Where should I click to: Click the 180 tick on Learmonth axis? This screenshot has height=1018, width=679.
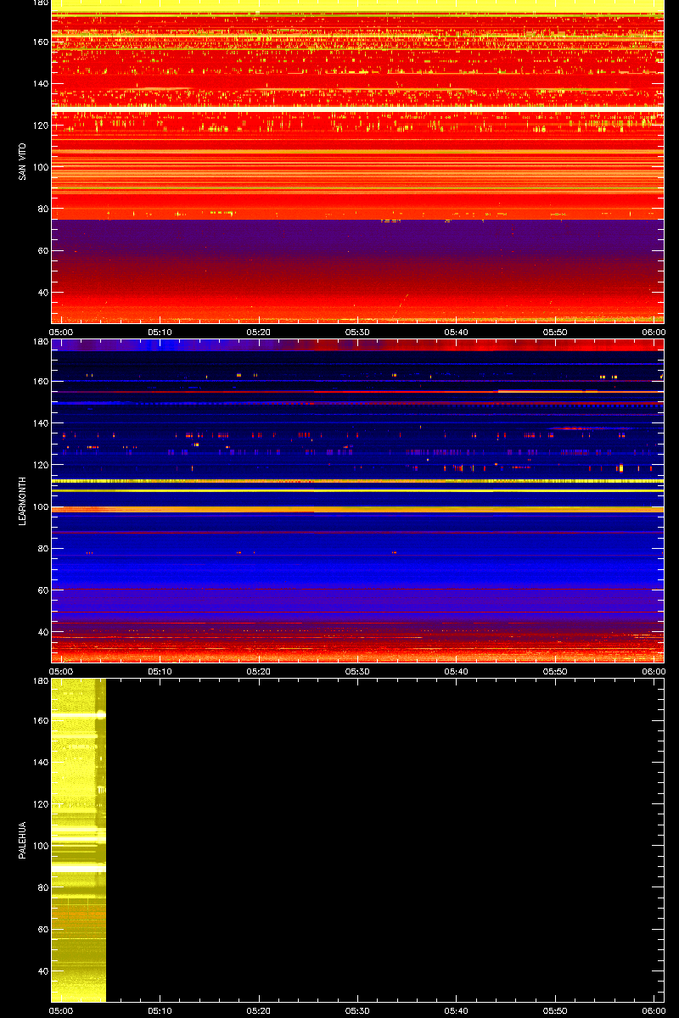(40, 342)
